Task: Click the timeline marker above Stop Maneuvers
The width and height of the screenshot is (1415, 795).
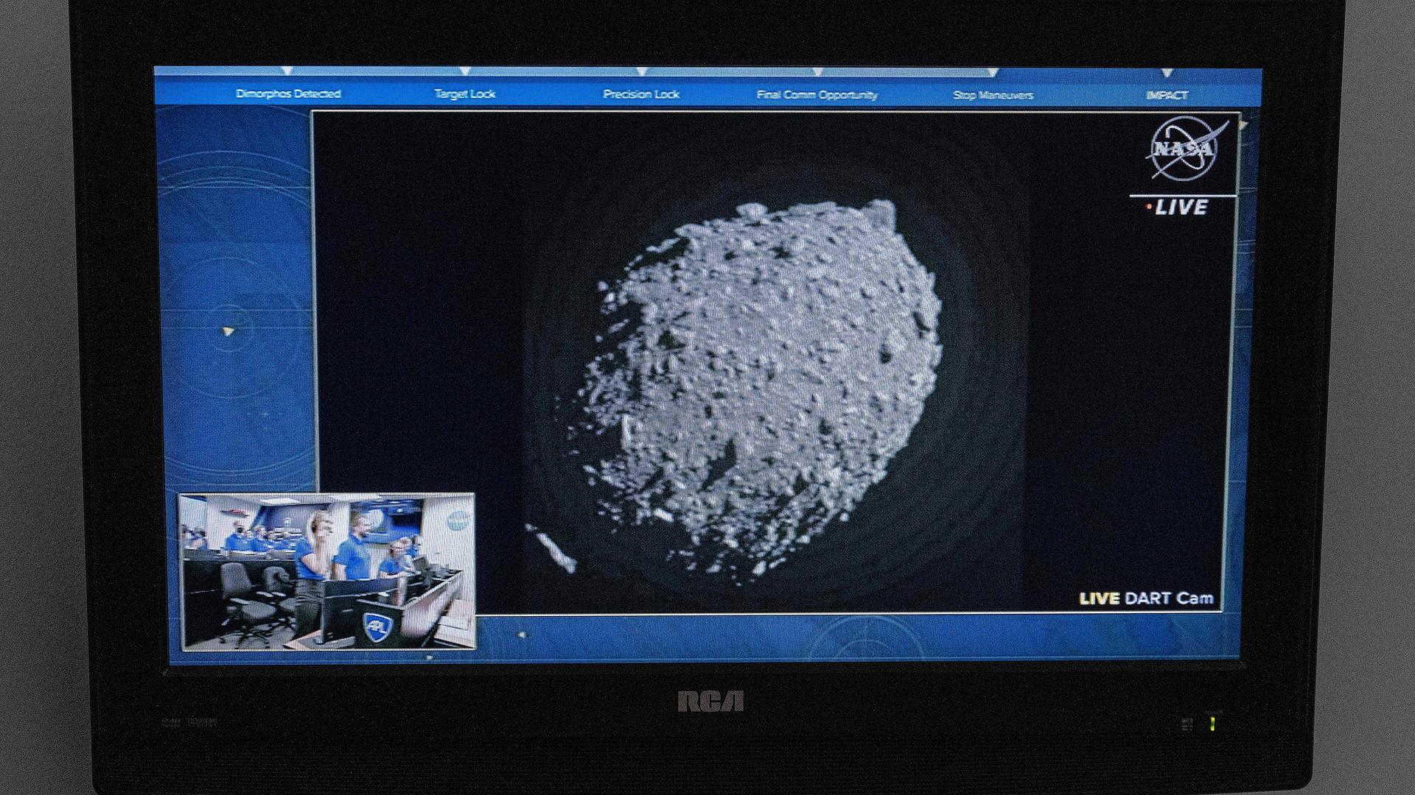Action: click(x=993, y=73)
